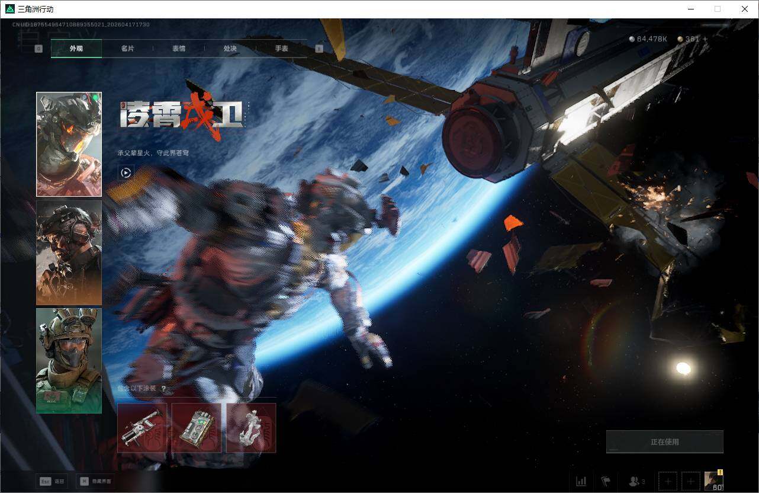Add premium currency via plus next to 361
The width and height of the screenshot is (759, 493).
(705, 39)
